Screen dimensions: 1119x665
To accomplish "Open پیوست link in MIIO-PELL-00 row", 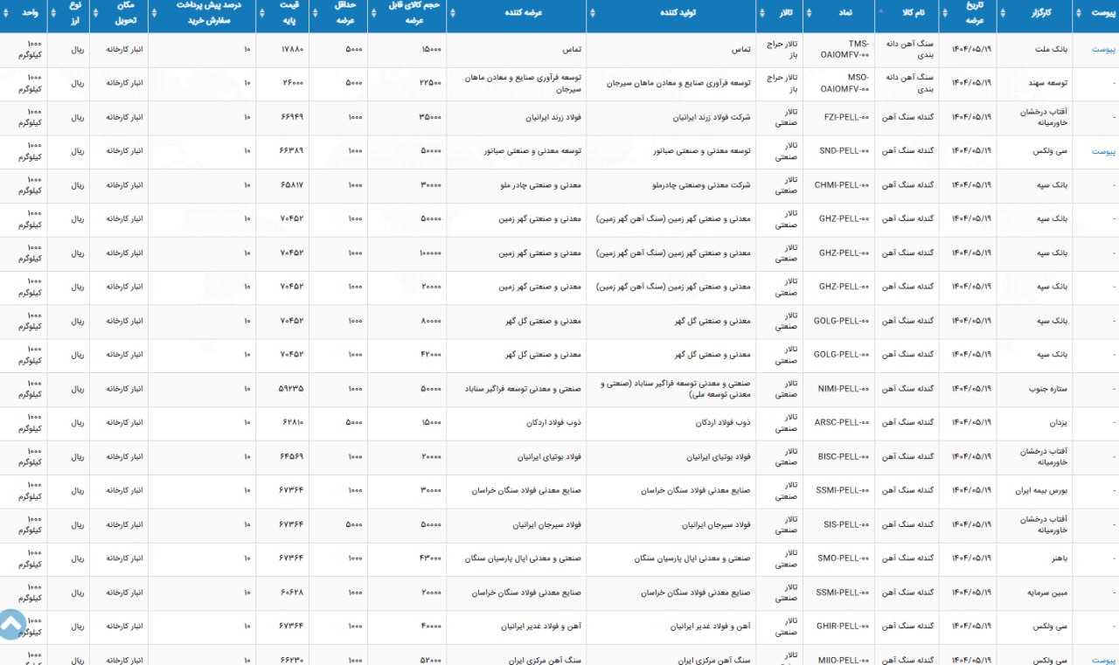I will (x=1103, y=660).
